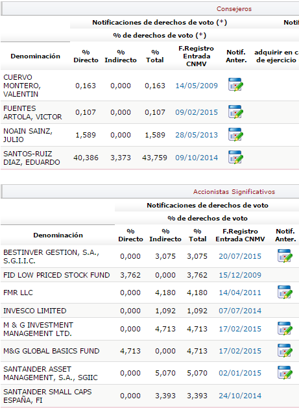
Task: Select SANTANDER ASSET MANAGEMENT, S.A., SGIIC name
Action: (51, 374)
